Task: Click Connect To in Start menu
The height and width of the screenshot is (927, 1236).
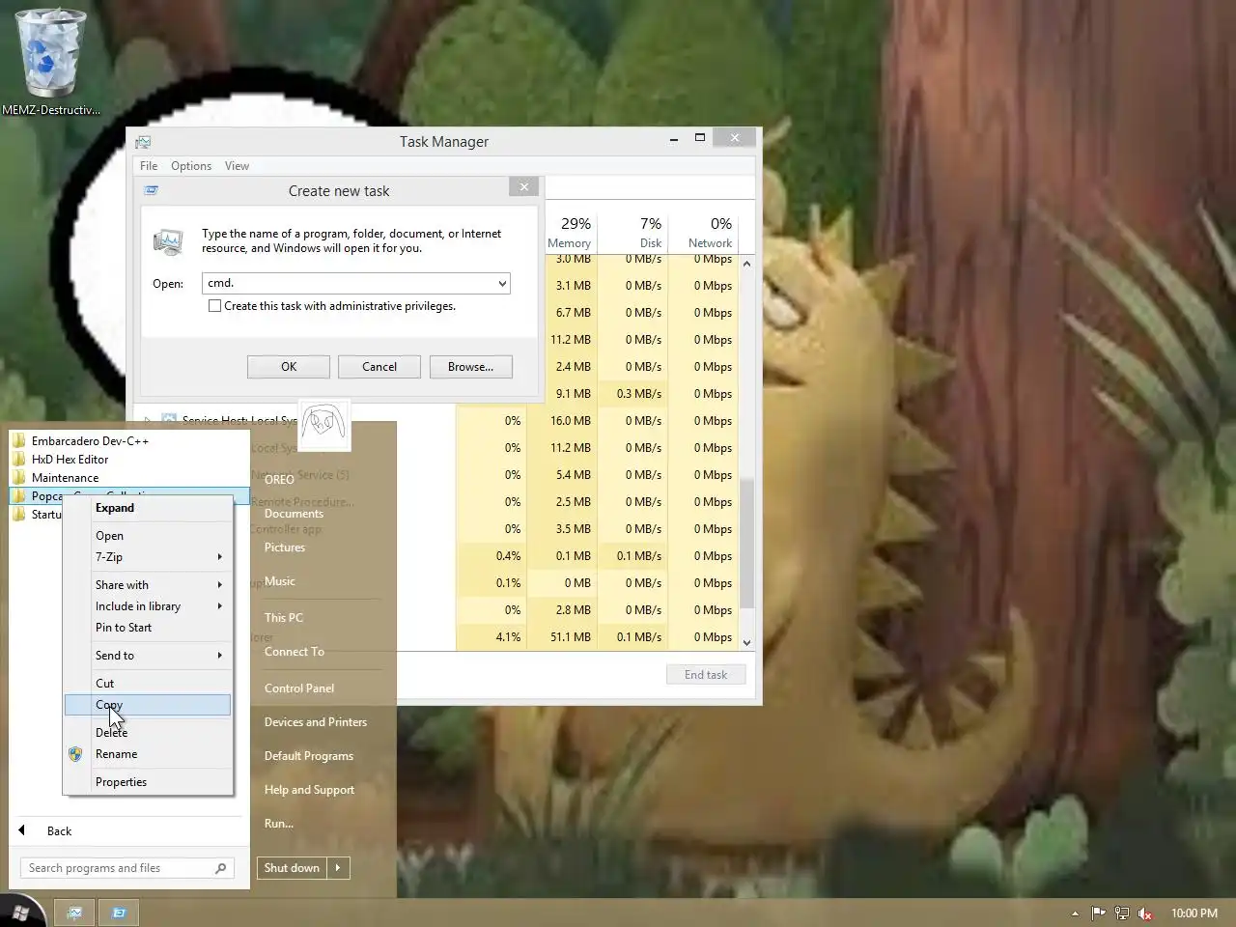Action: click(x=295, y=652)
